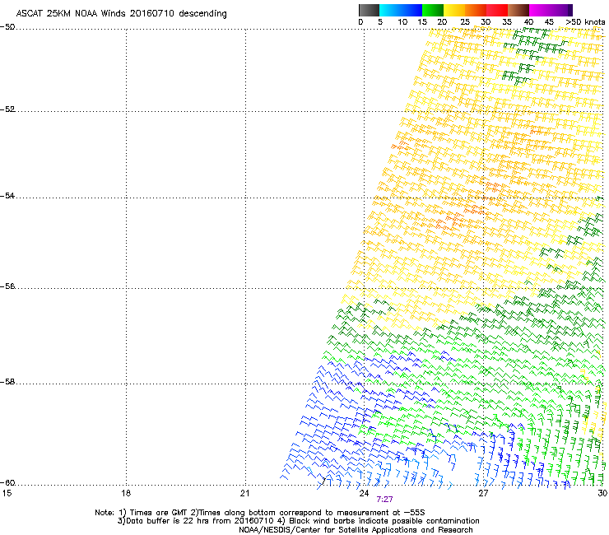The image size is (609, 535).
Task: Click the cyan-blue 5-15 knots legend band
Action: click(x=401, y=10)
